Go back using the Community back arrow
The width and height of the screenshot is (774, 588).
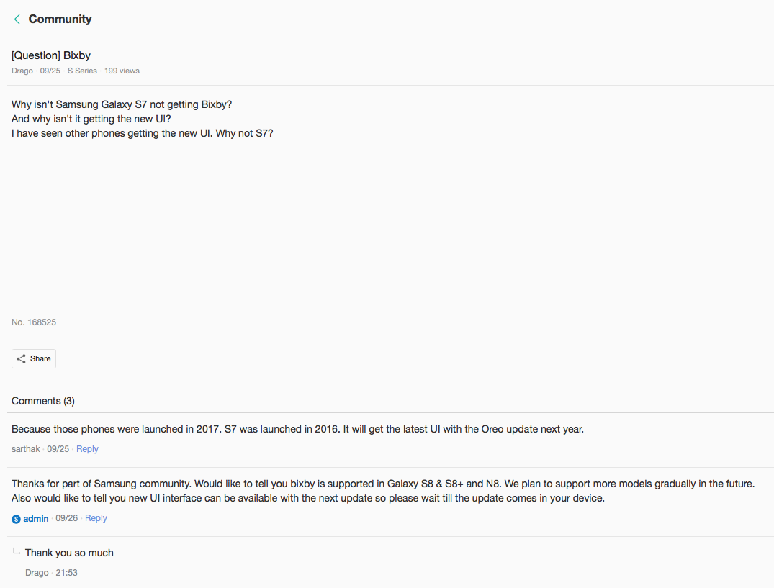(17, 19)
